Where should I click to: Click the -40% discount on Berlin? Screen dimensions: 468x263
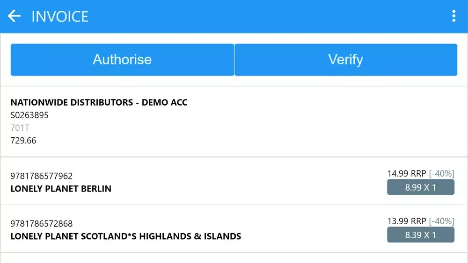coord(441,174)
